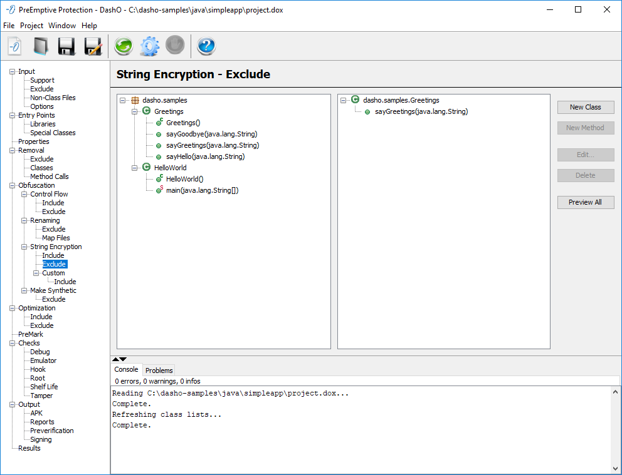Click the dasho.samples package icon
The height and width of the screenshot is (475, 622).
point(135,100)
